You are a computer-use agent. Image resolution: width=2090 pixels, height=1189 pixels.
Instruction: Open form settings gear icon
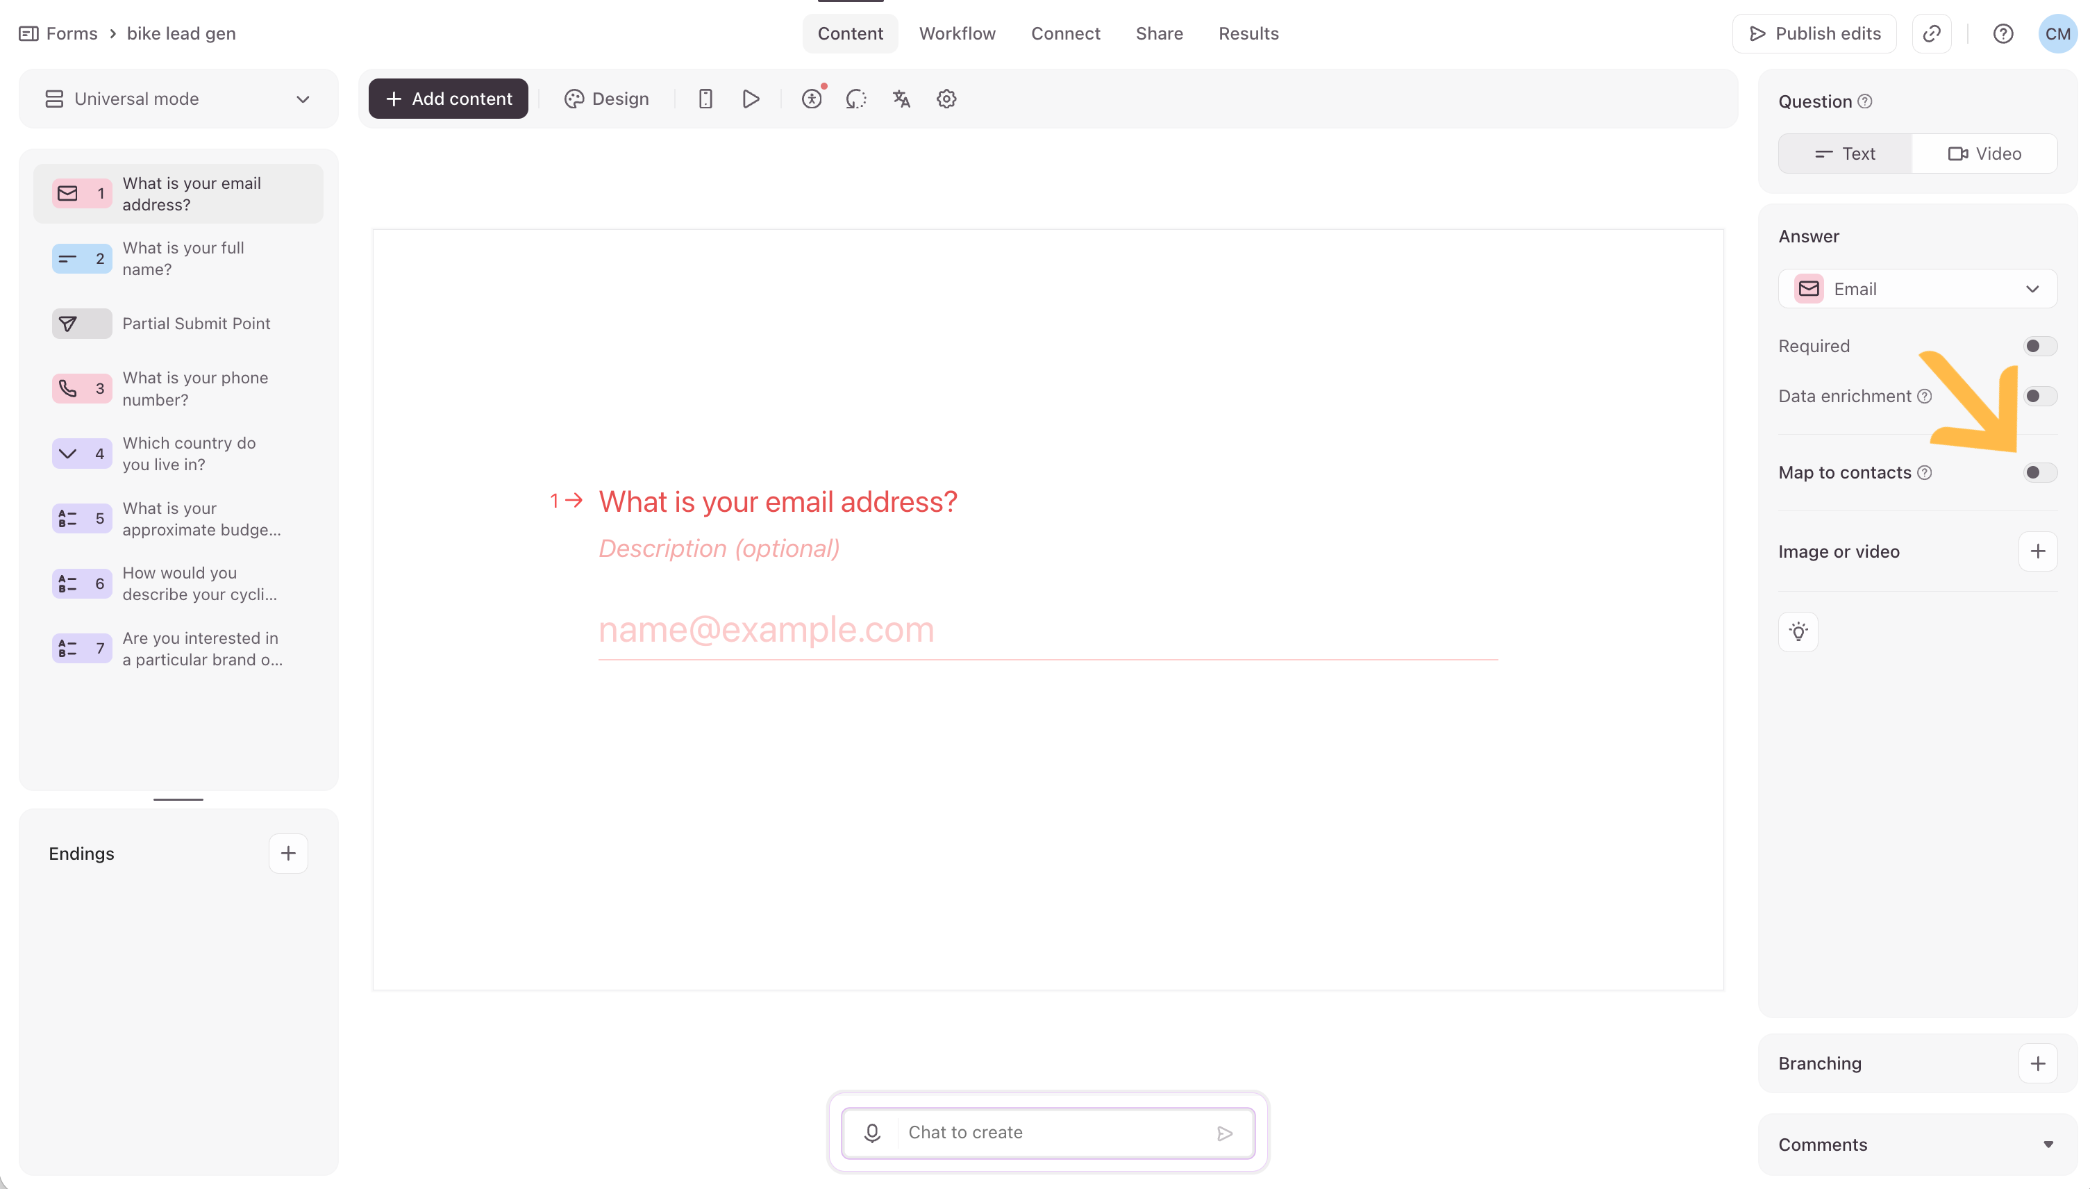click(x=946, y=99)
